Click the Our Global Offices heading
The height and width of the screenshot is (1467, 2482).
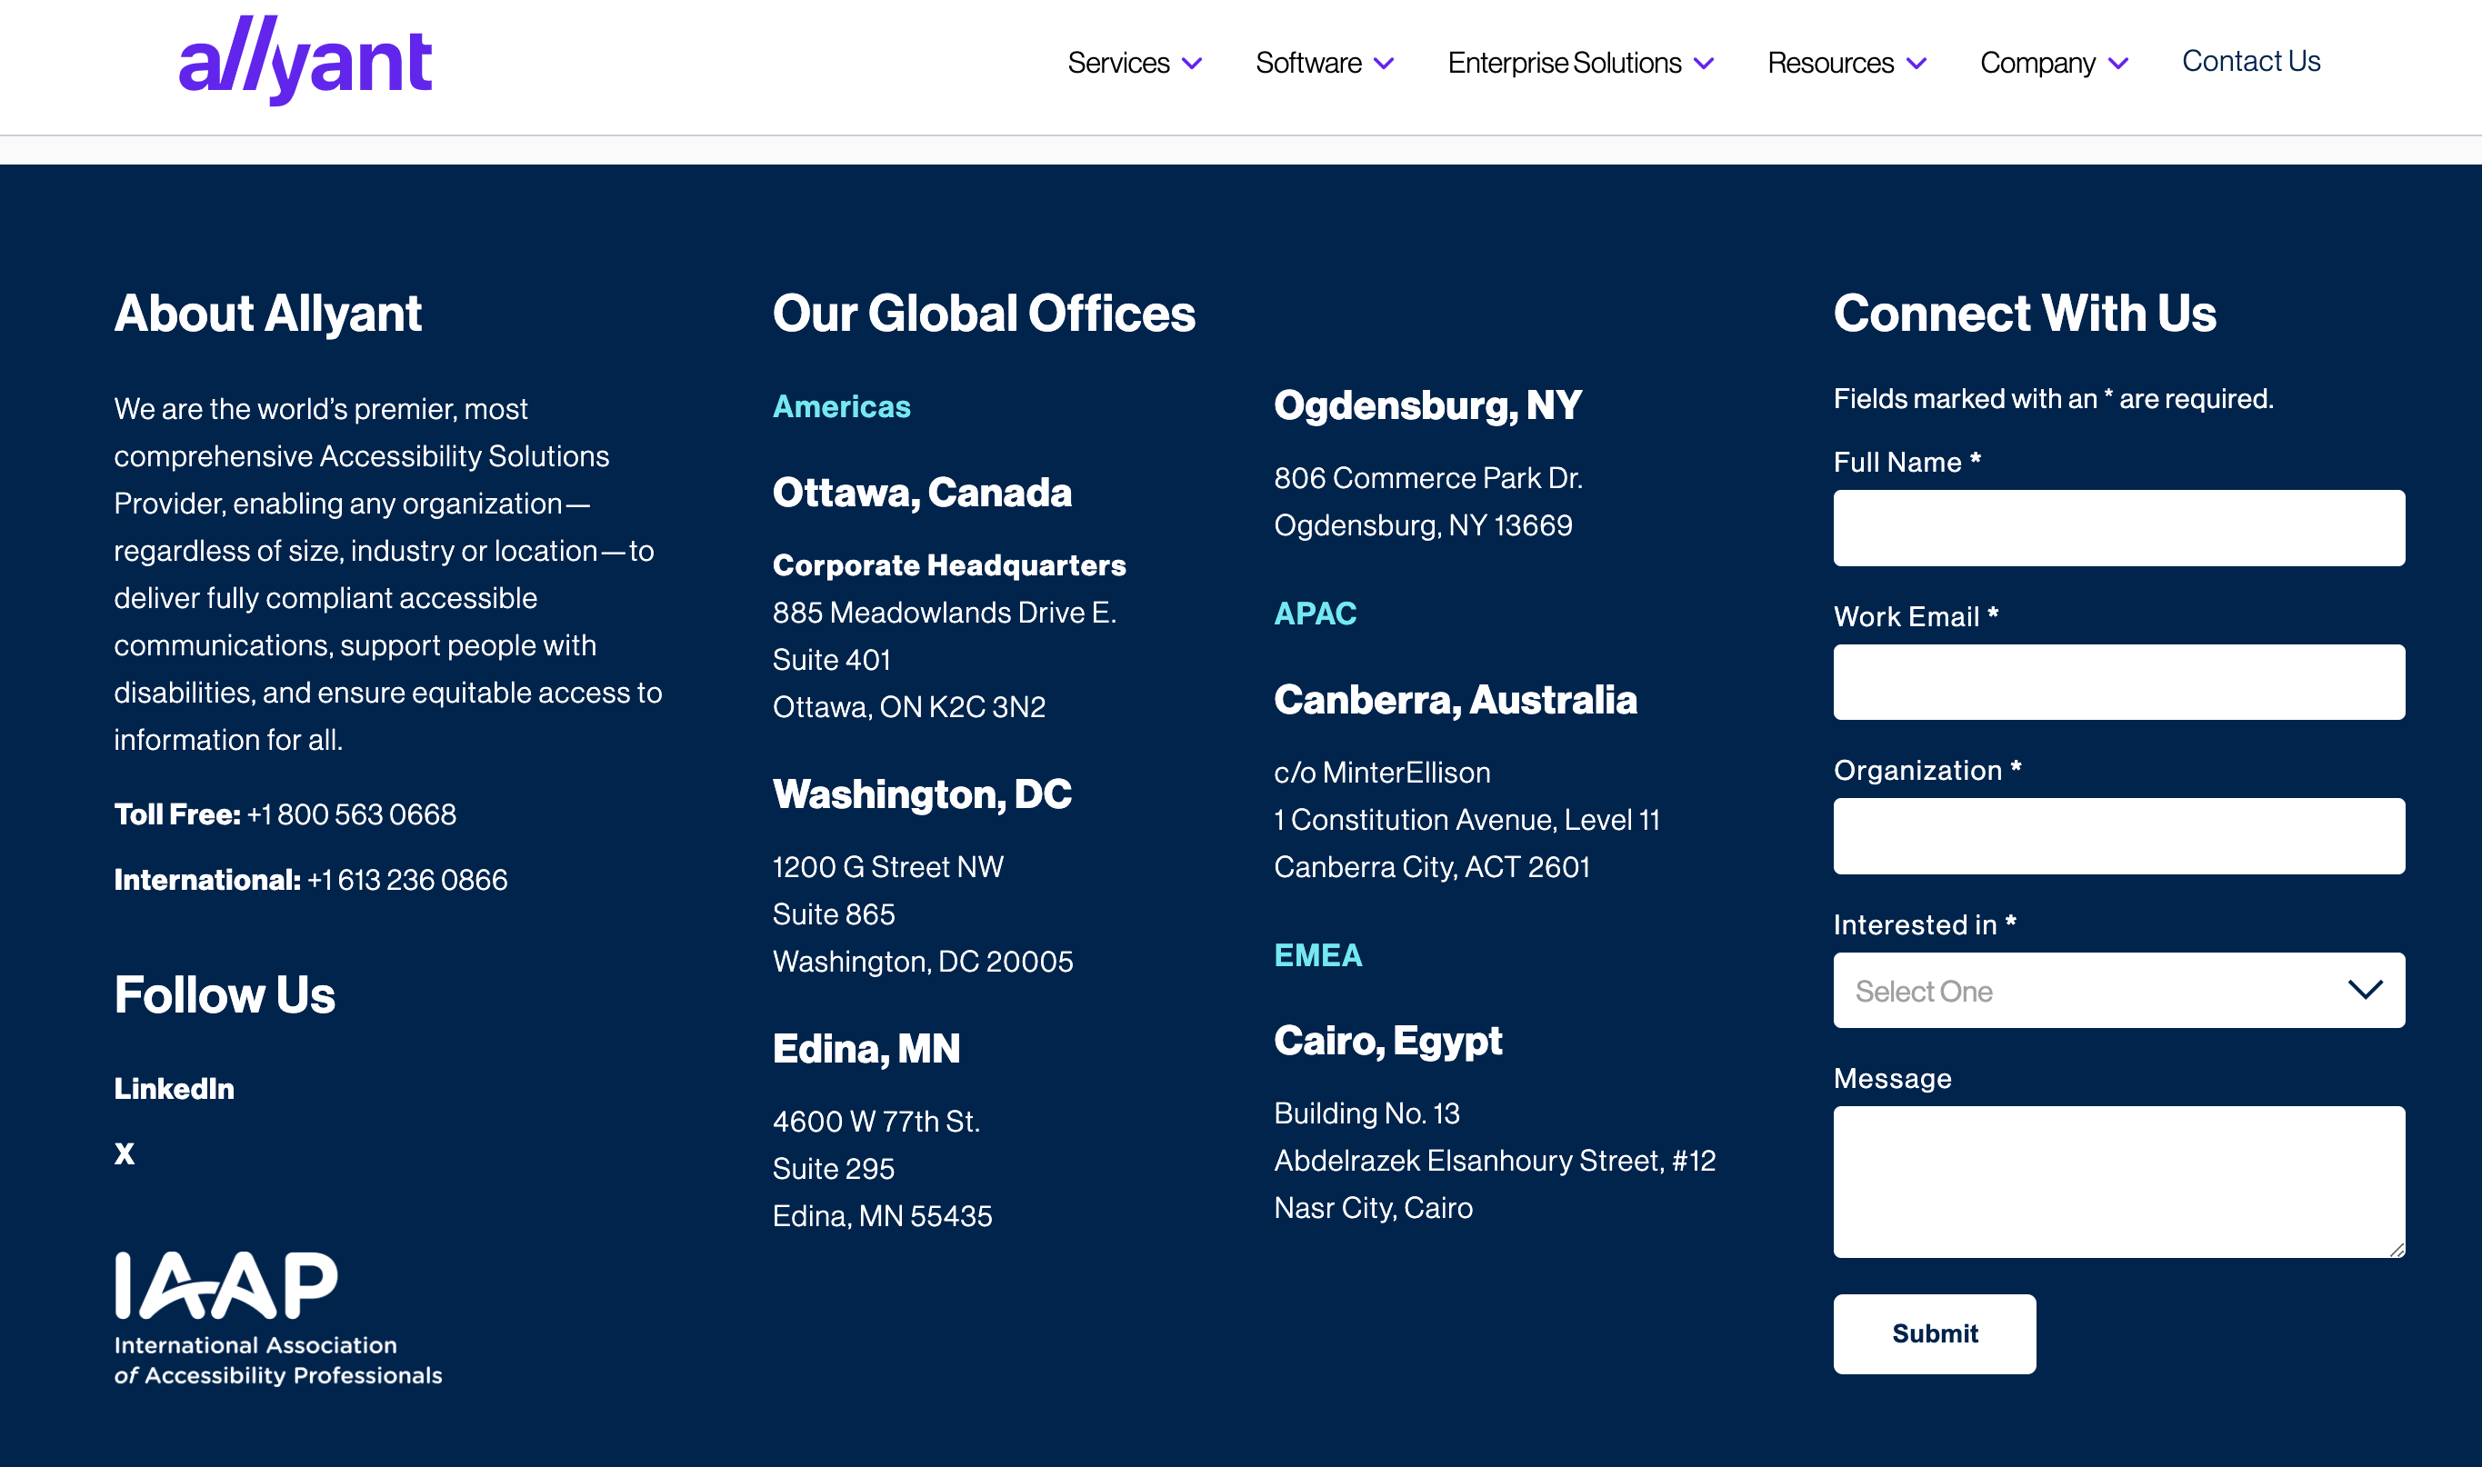click(984, 314)
